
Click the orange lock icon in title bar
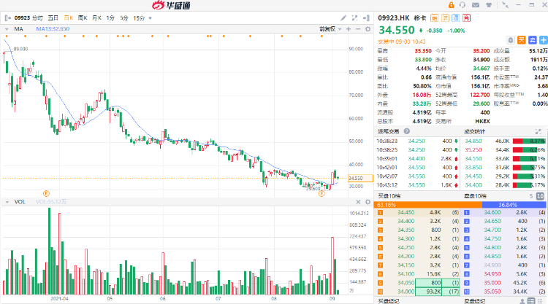[x=452, y=5]
